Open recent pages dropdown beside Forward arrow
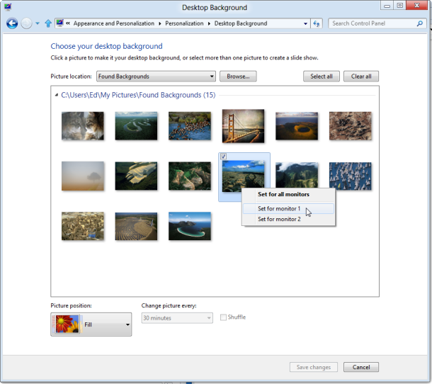The height and width of the screenshot is (384, 432). (38, 23)
